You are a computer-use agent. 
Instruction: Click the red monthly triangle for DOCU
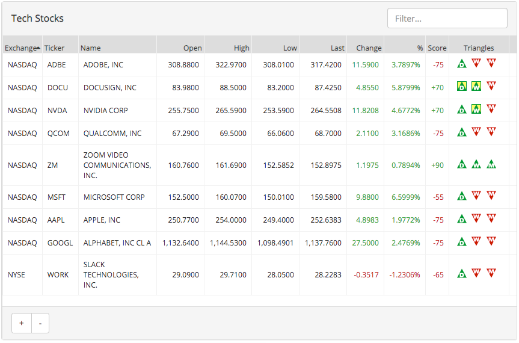(491, 85)
